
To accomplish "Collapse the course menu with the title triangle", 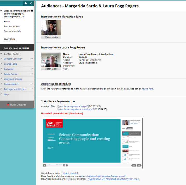I will pyautogui.click(x=2, y=11).
